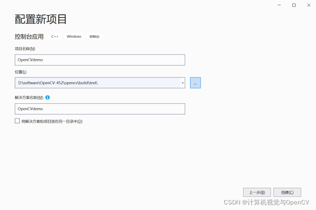Click the C++ tag

tap(55, 36)
